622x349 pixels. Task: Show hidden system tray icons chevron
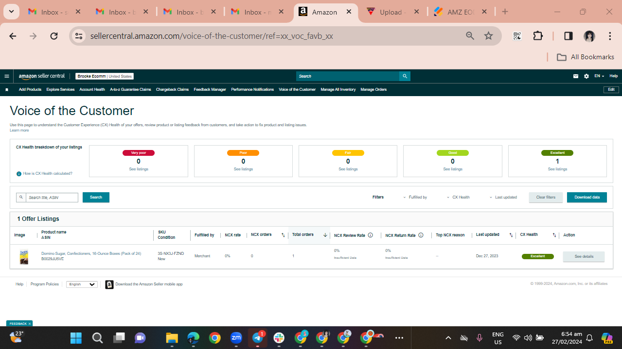point(448,338)
